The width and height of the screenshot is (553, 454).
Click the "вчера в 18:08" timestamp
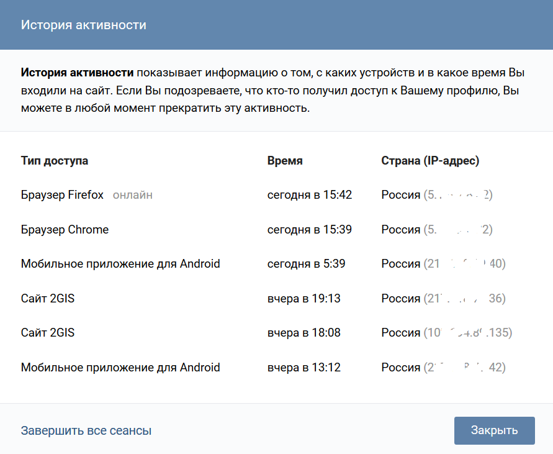tap(304, 333)
